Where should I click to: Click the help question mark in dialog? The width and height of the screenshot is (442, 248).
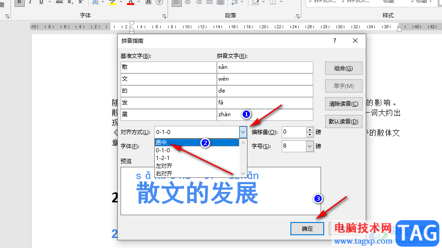click(x=335, y=41)
